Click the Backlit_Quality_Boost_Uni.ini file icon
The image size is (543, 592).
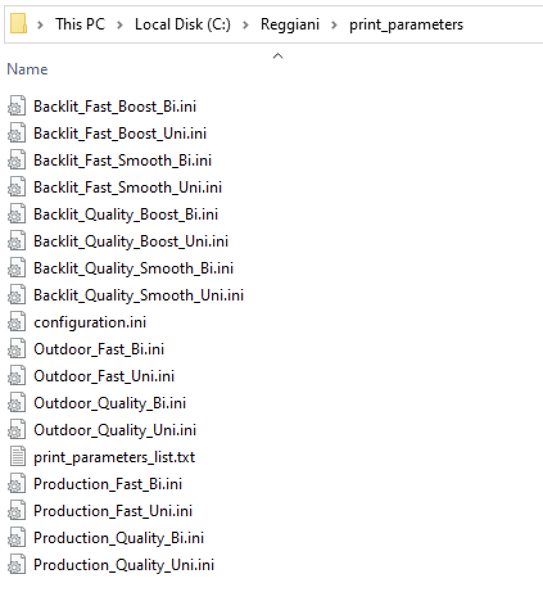[x=17, y=241]
